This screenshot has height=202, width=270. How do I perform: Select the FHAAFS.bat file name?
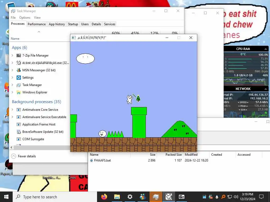point(103,160)
